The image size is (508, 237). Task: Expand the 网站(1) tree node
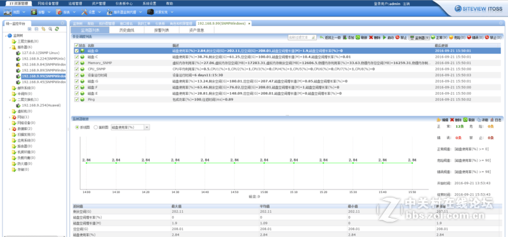(x=10, y=117)
